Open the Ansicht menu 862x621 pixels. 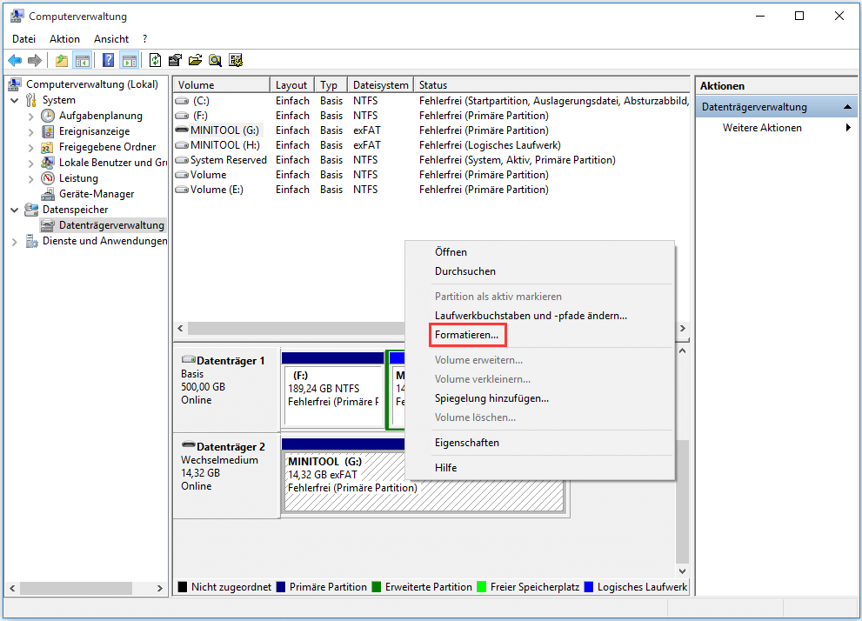(x=111, y=39)
